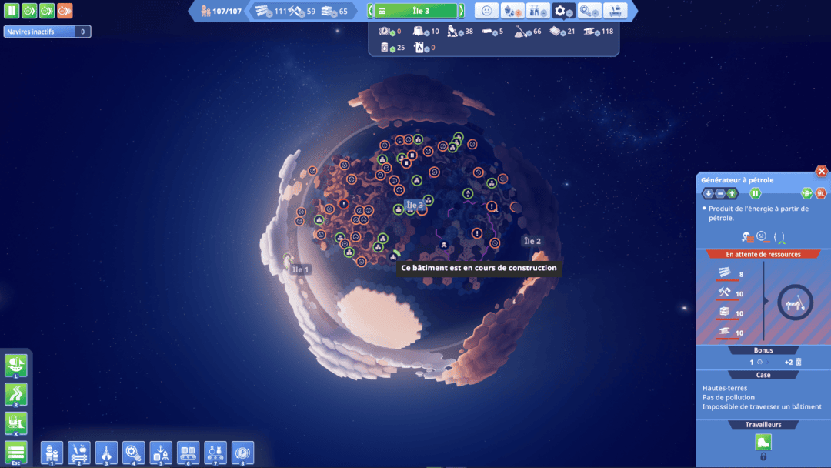
Task: Open the housing build category
Action: (52, 453)
